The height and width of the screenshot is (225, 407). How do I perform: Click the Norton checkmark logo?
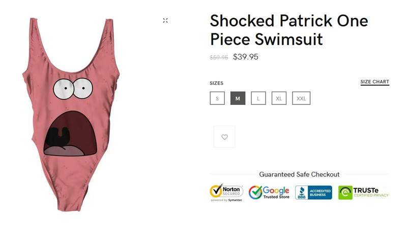[x=216, y=191]
